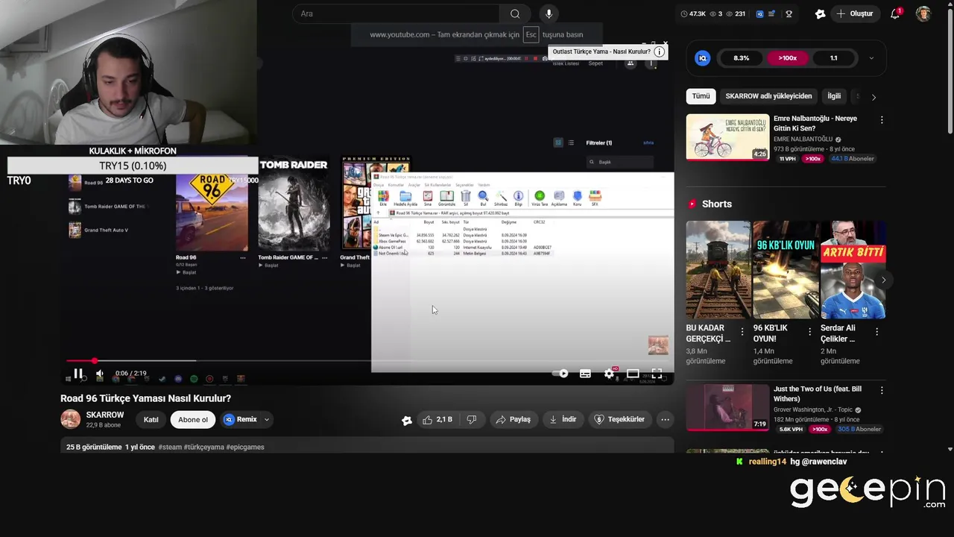Click the Oluştur create button
This screenshot has width=954, height=537.
[x=854, y=13]
